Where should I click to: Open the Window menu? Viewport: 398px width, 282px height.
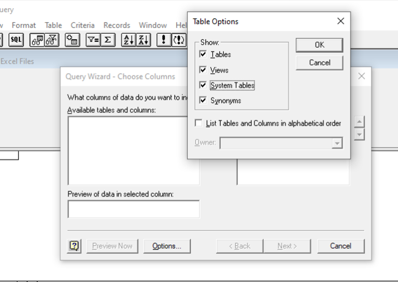point(153,25)
